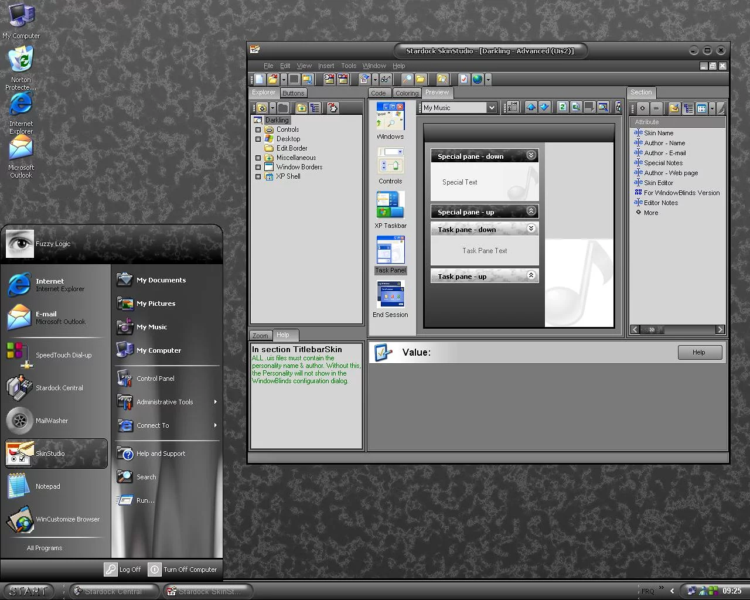Open the My Music preview dropdown
The image size is (750, 600).
(492, 108)
